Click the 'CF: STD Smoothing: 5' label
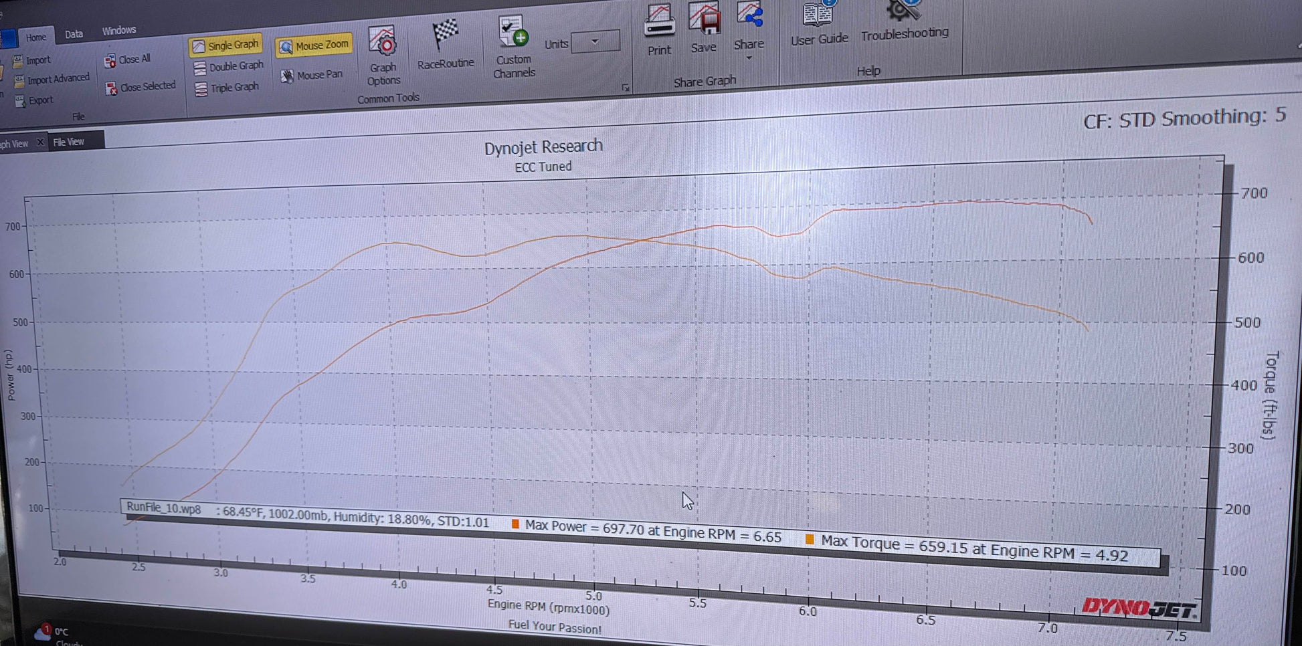The width and height of the screenshot is (1302, 646). [1185, 118]
